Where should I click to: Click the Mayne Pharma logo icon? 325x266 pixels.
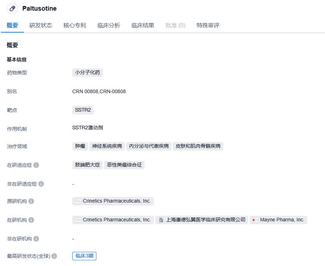click(255, 220)
